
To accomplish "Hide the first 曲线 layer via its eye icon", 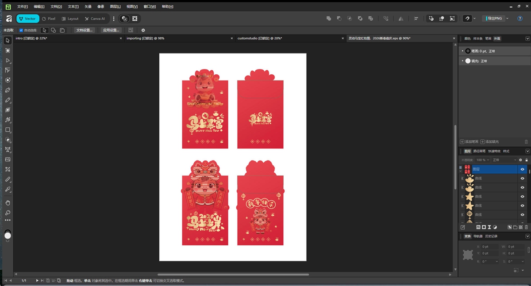I will [x=522, y=179].
